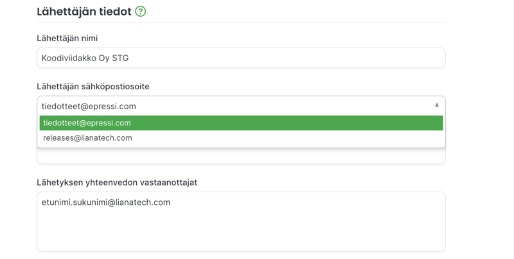Viewport: 514px width, 259px height.
Task: Click the Lähettäjän sähköpostiosoite combo box value
Action: tap(89, 106)
